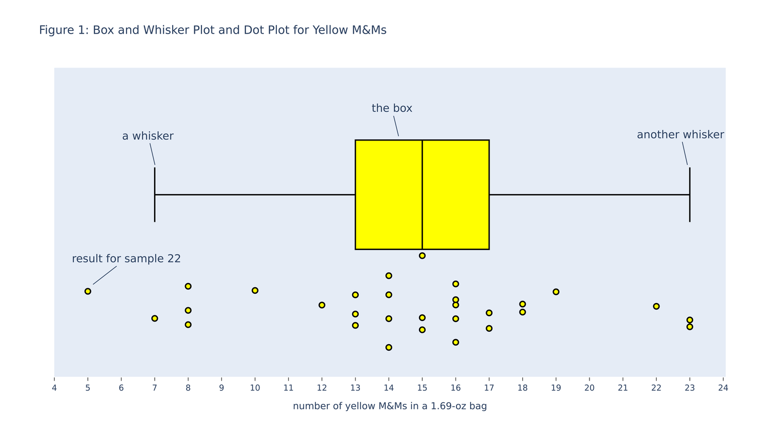Screen dimensions: 780x431
Task: Click the lowest dot at value 14
Action: [x=389, y=348]
